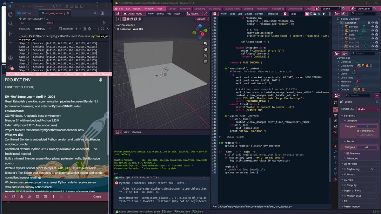381x214 pixels.
Task: Hide Camera in viewport via eye icon
Action: click(373, 30)
